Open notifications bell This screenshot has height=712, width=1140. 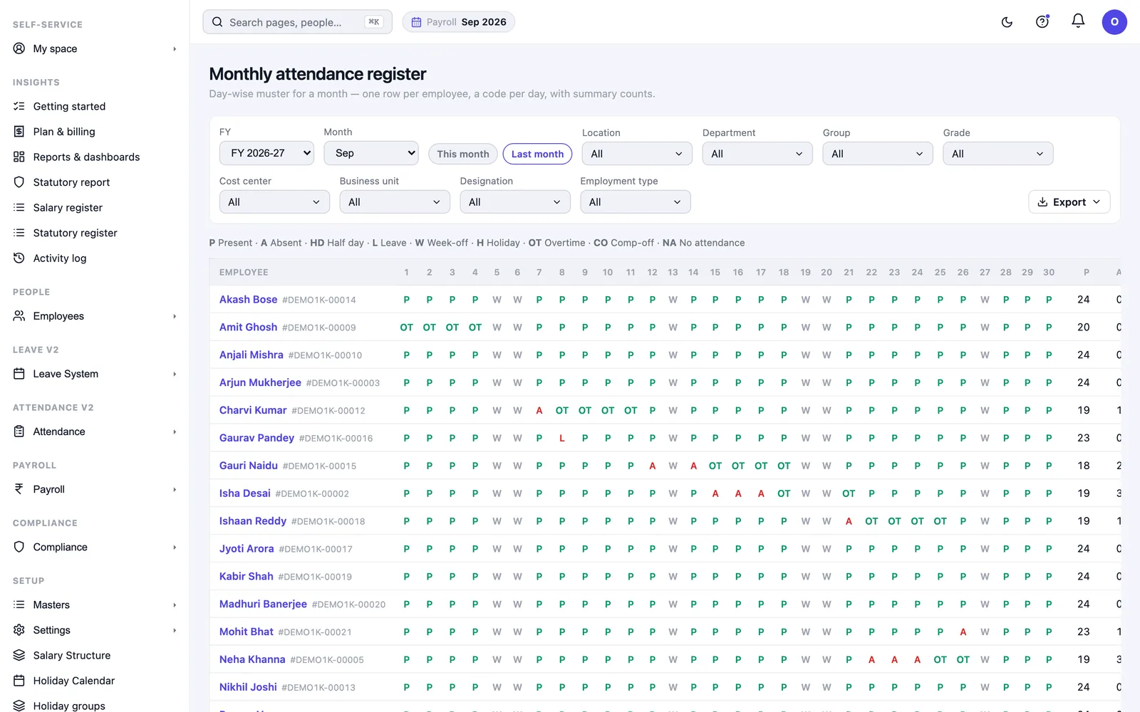tap(1078, 21)
